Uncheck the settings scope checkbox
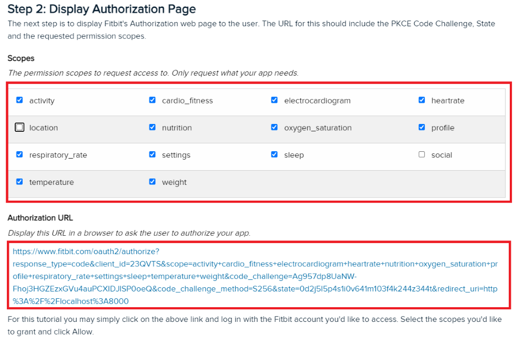This screenshot has height=345, width=525. pos(152,154)
